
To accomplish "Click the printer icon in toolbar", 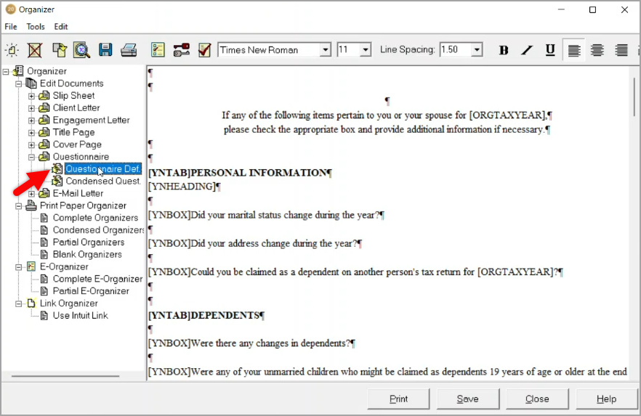I will point(129,50).
